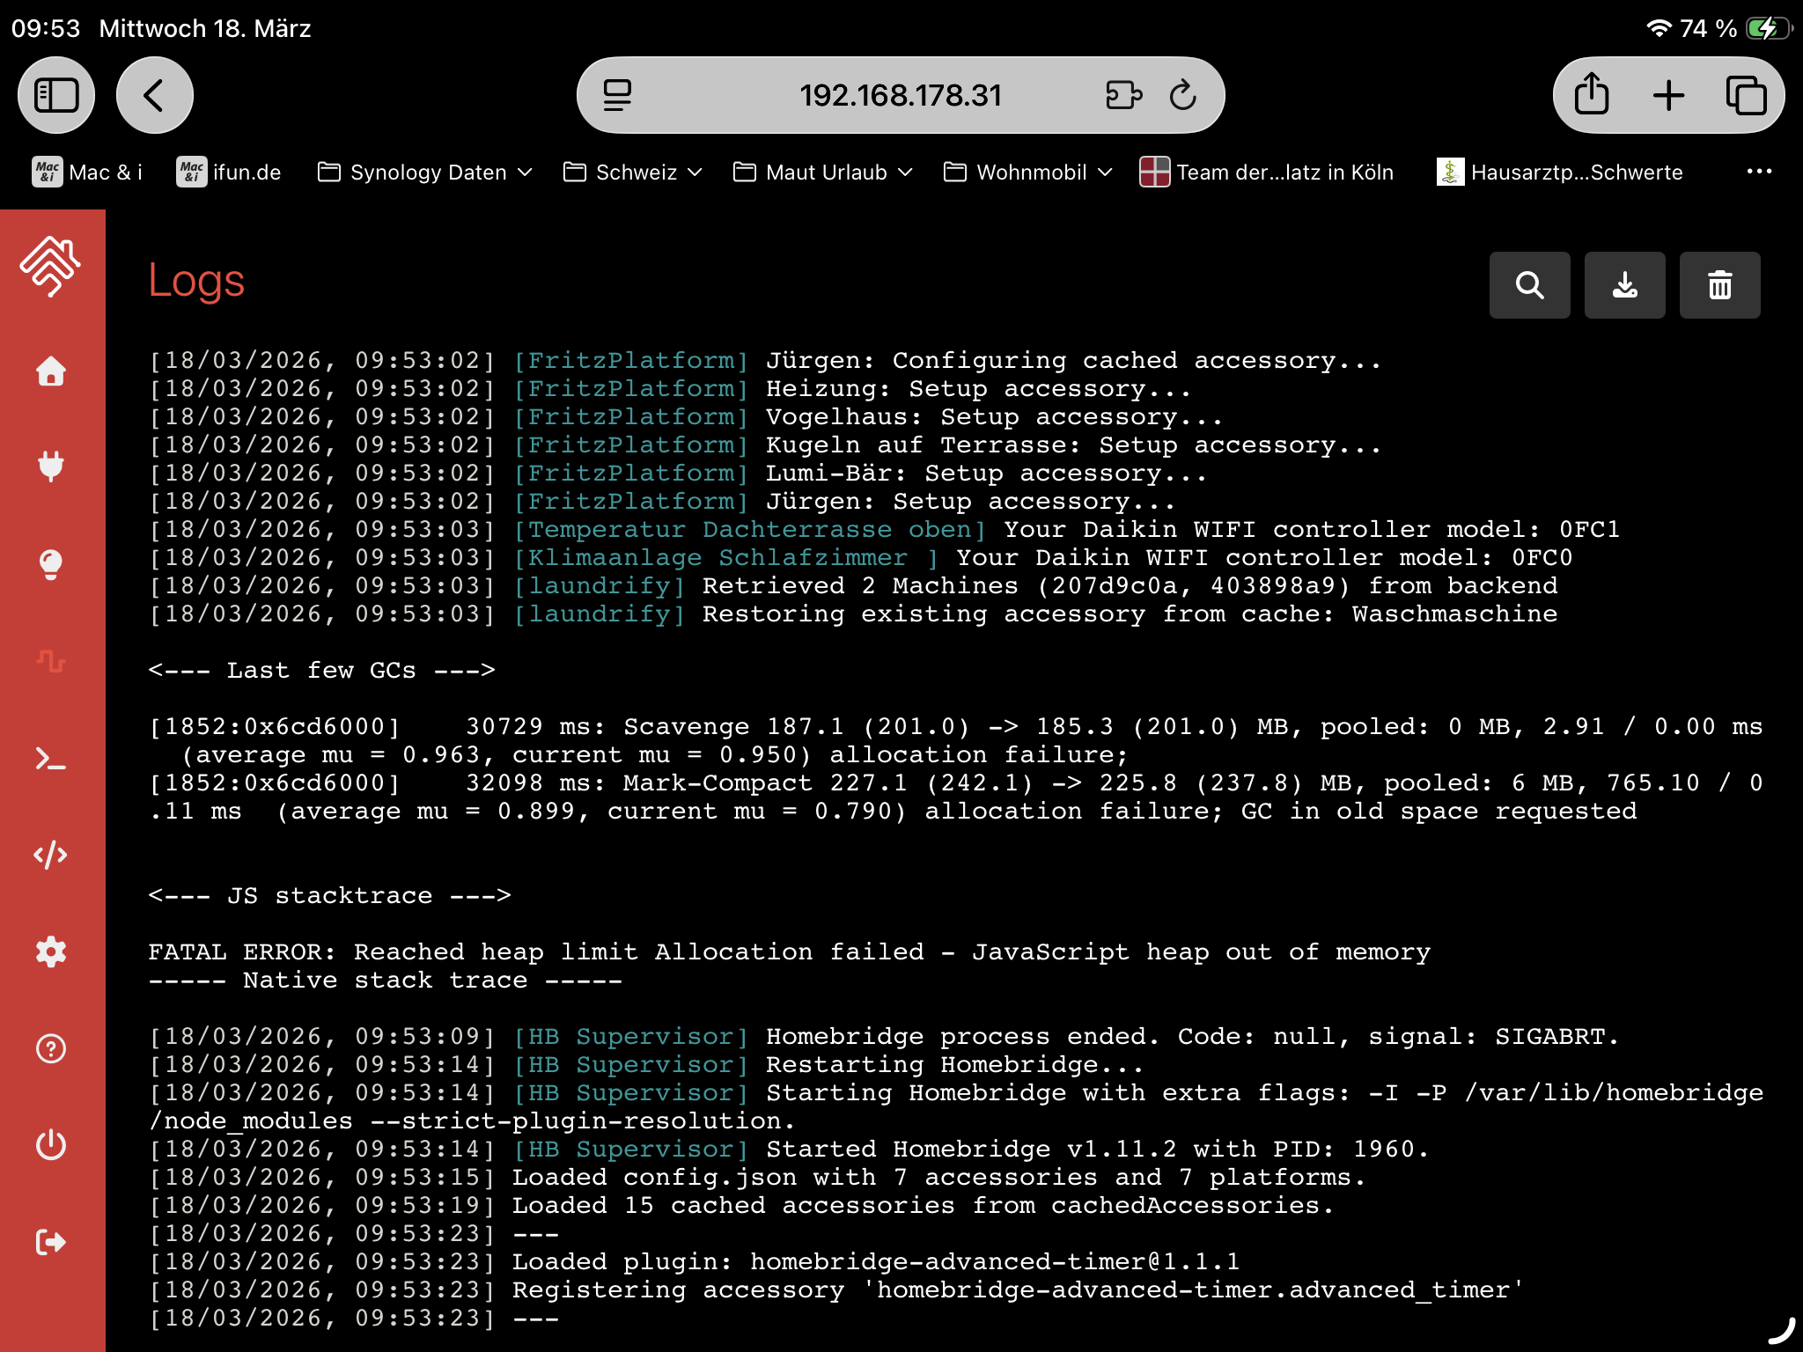Viewport: 1803px width, 1352px height.
Task: Download the log file
Action: [x=1624, y=285]
